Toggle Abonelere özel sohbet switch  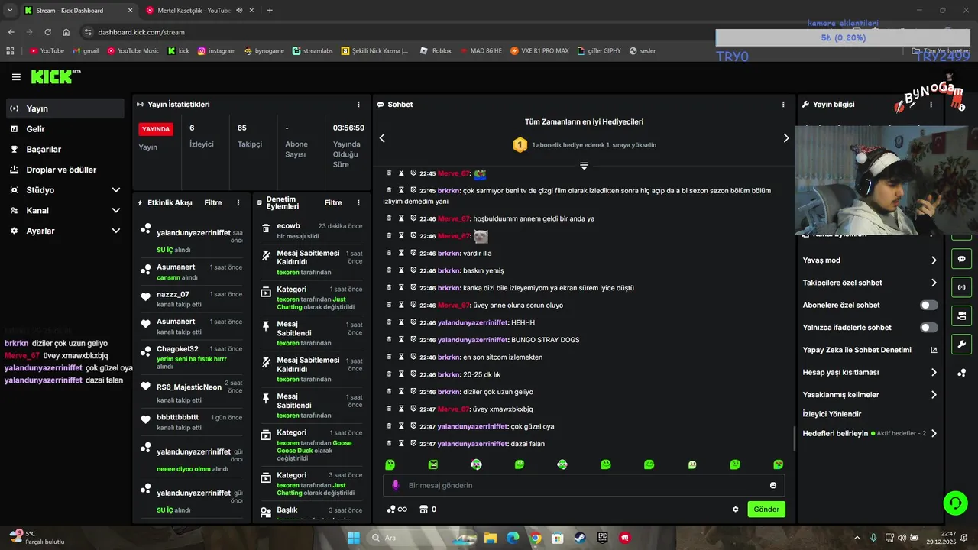[x=929, y=305]
